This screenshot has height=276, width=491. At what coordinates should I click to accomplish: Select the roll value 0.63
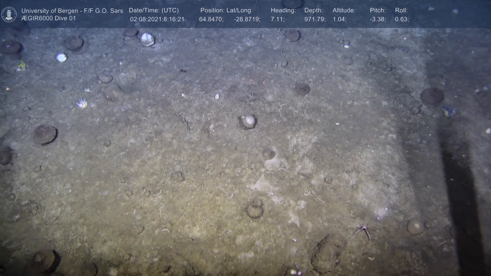[x=401, y=19]
